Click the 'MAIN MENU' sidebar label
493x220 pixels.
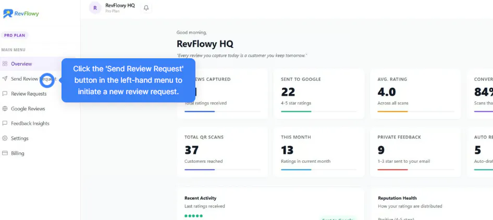tap(14, 49)
